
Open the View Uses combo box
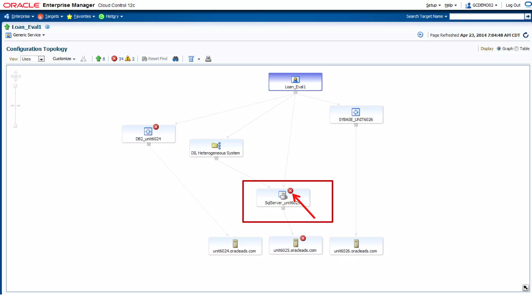pos(32,59)
